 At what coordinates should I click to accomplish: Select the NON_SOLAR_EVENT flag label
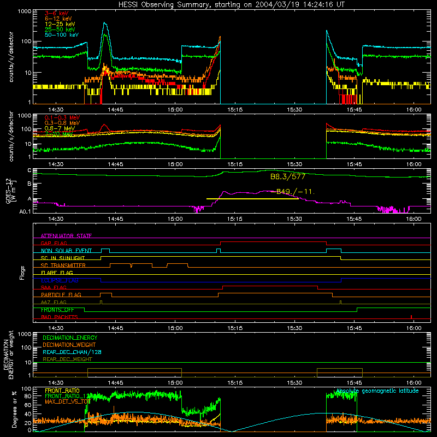tap(66, 251)
